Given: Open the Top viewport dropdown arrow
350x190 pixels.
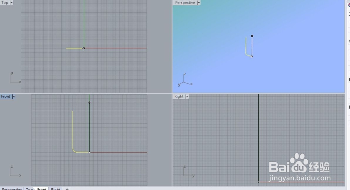Looking at the screenshot, I should point(12,3).
